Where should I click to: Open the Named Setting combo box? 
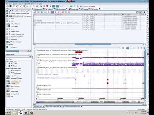(19, 57)
